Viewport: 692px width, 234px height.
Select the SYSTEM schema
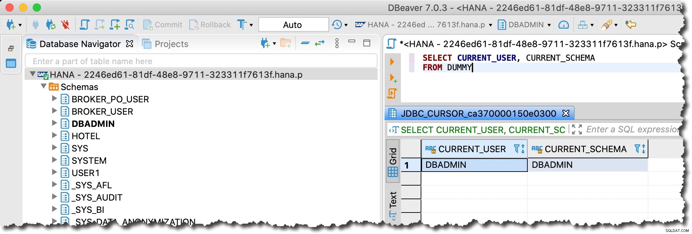coord(89,161)
